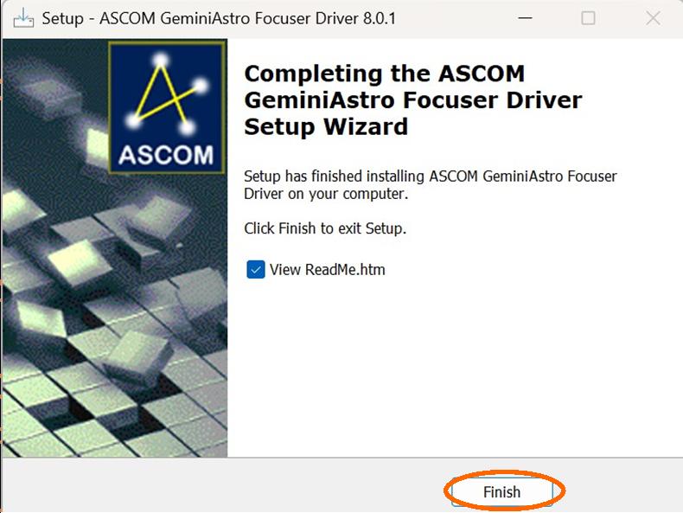Select the Setup has finished installing paragraph

(431, 185)
